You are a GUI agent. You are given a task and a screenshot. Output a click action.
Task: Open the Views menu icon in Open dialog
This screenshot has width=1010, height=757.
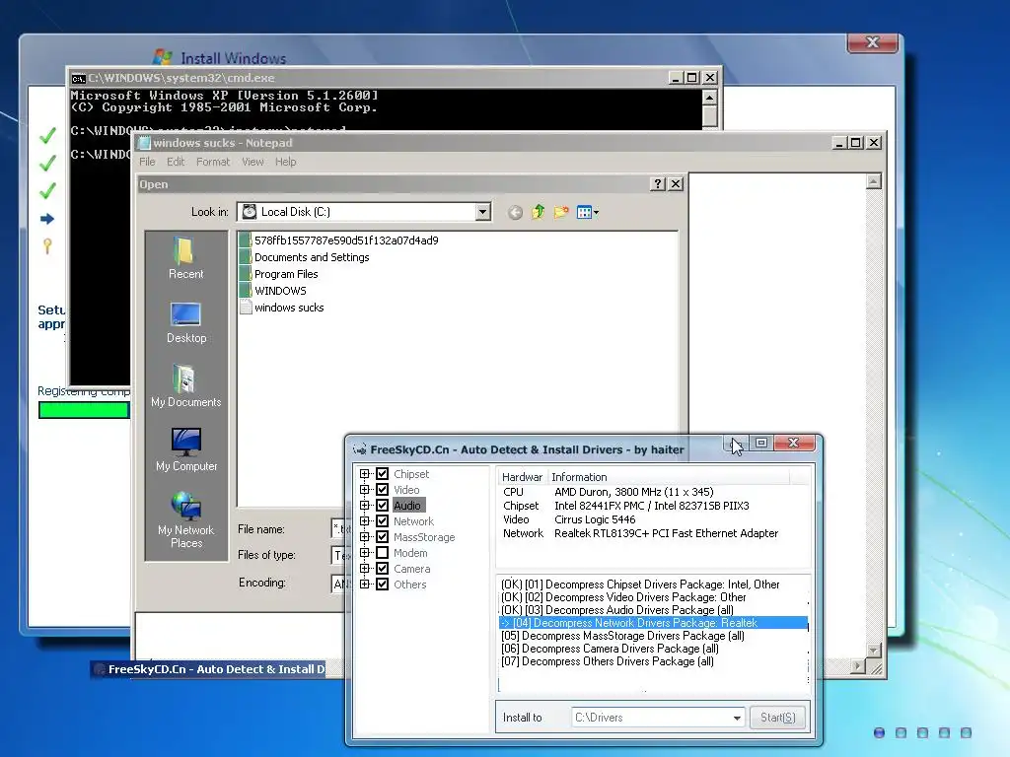[588, 212]
